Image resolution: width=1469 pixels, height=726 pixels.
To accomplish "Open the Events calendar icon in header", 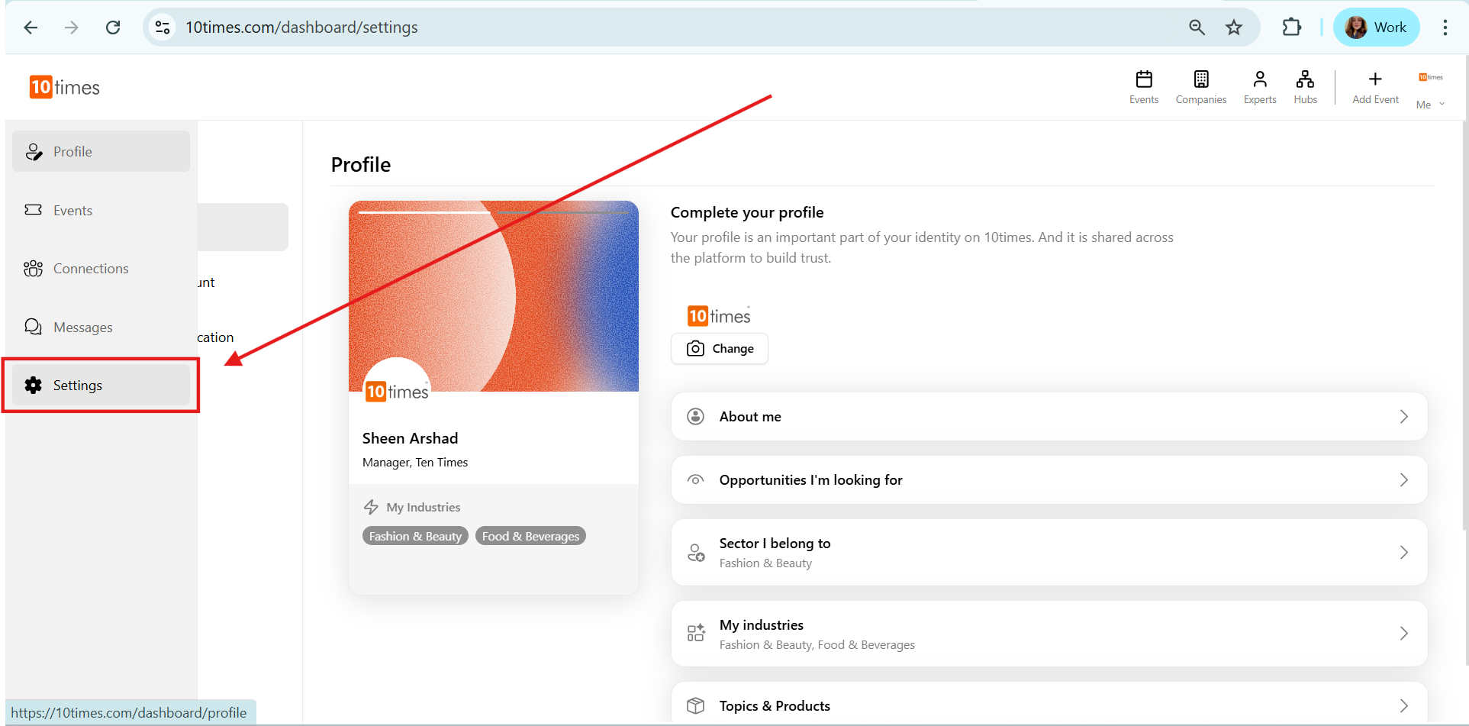I will point(1143,80).
